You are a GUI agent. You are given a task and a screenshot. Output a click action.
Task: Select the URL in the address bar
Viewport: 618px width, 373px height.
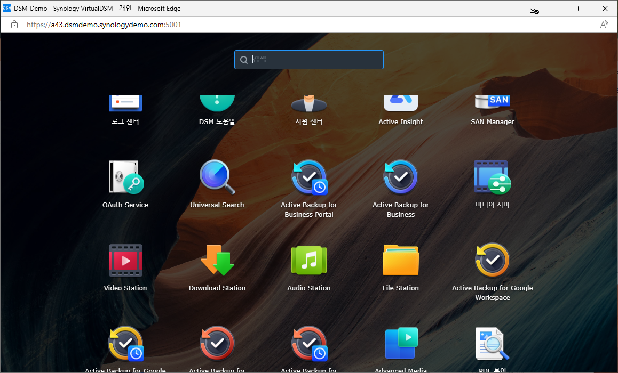[x=104, y=25]
